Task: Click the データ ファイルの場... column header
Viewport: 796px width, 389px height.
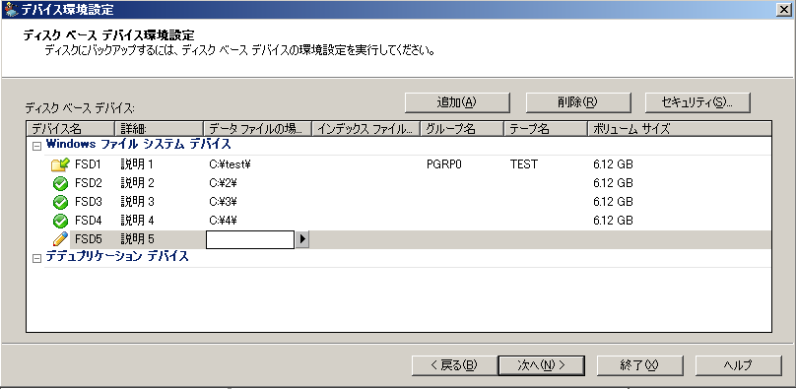Action: pos(257,129)
